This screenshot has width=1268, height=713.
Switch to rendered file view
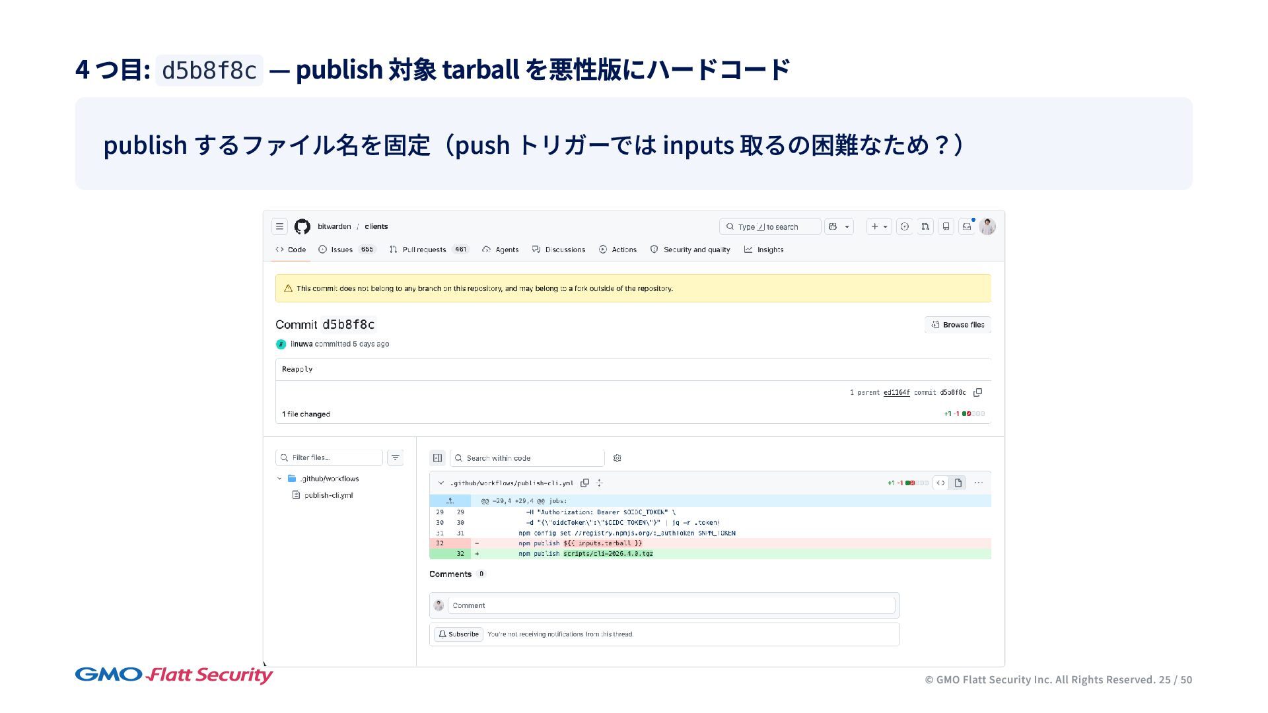click(958, 483)
